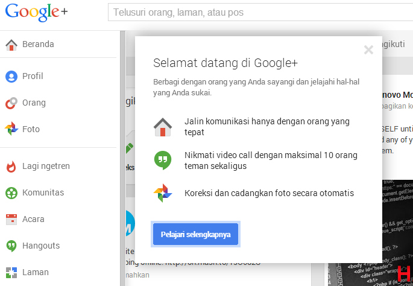Screen dimensions: 413x286
Task: Click 'Koreksi dan cadangkan foto' text
Action: click(269, 193)
